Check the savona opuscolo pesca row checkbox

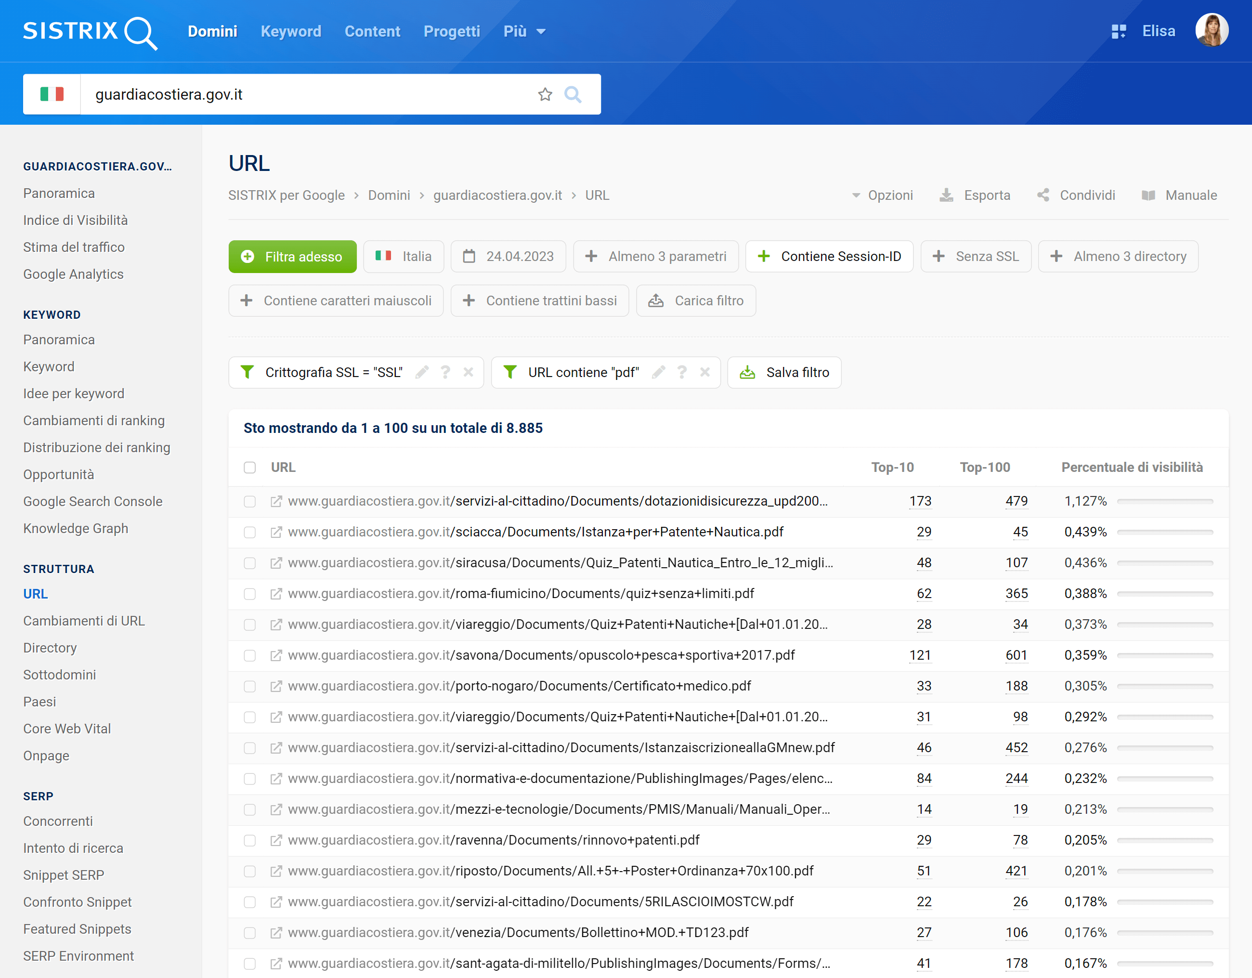(x=249, y=656)
